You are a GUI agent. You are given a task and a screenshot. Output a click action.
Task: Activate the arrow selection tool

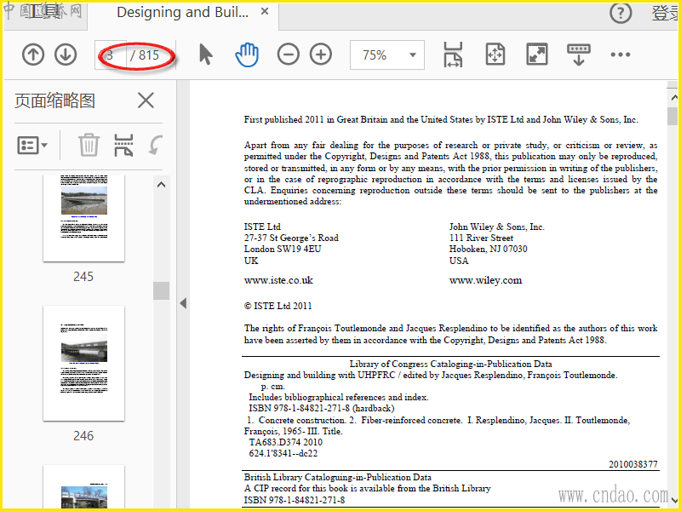205,55
